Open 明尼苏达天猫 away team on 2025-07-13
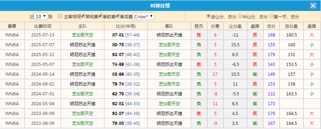321x129 pixels. click(169, 35)
